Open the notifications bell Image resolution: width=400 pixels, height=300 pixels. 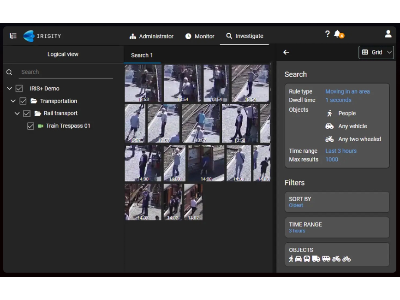pyautogui.click(x=337, y=34)
